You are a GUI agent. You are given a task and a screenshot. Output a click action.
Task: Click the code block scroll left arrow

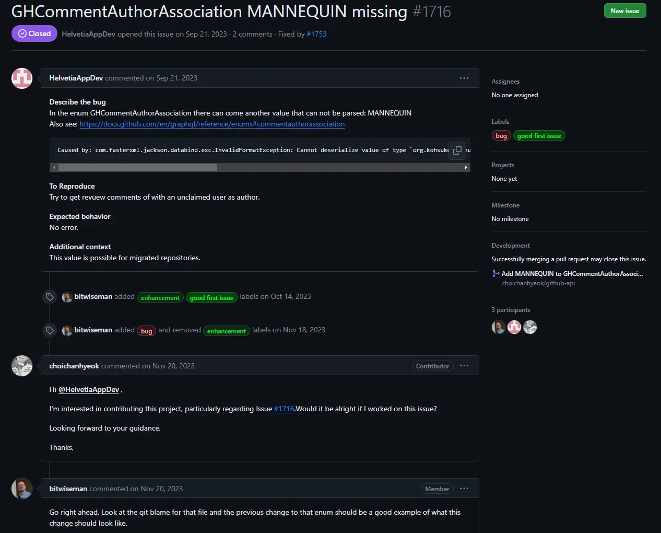[54, 167]
